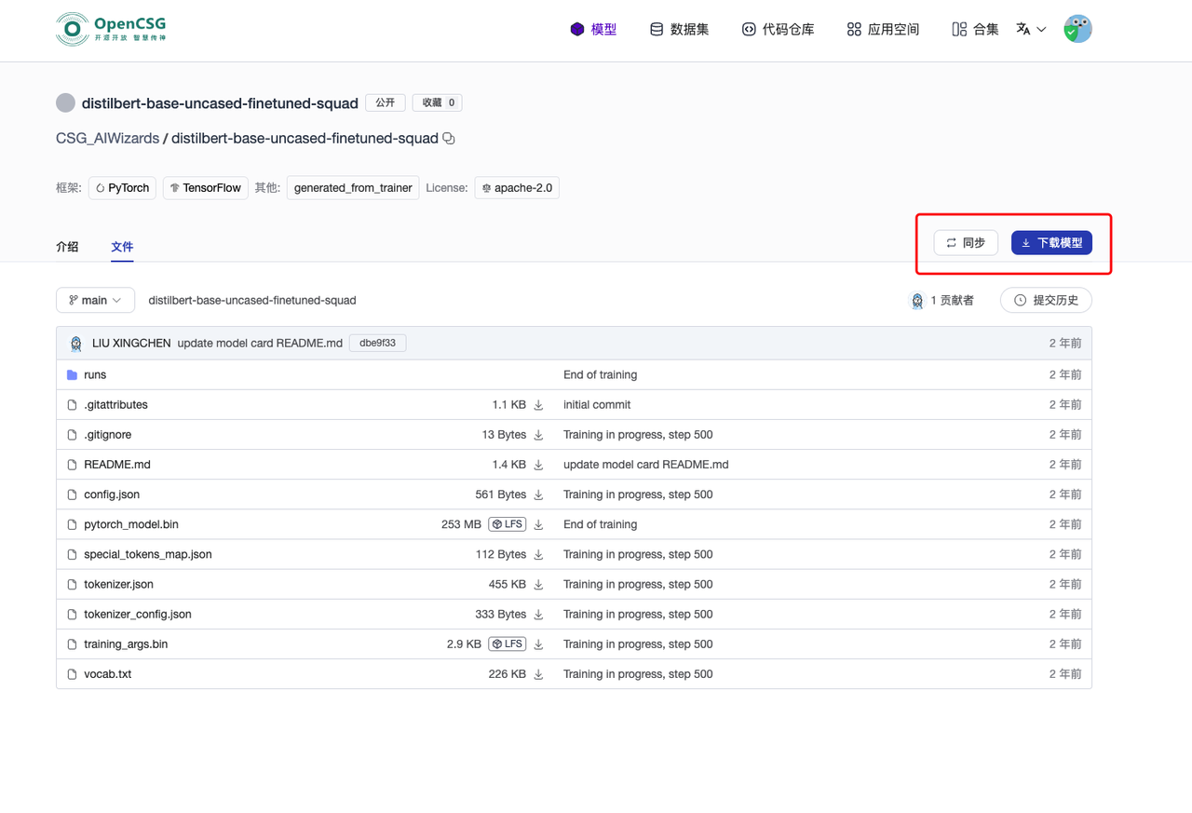Click the OpenCSG logo
The width and height of the screenshot is (1192, 813).
(111, 29)
